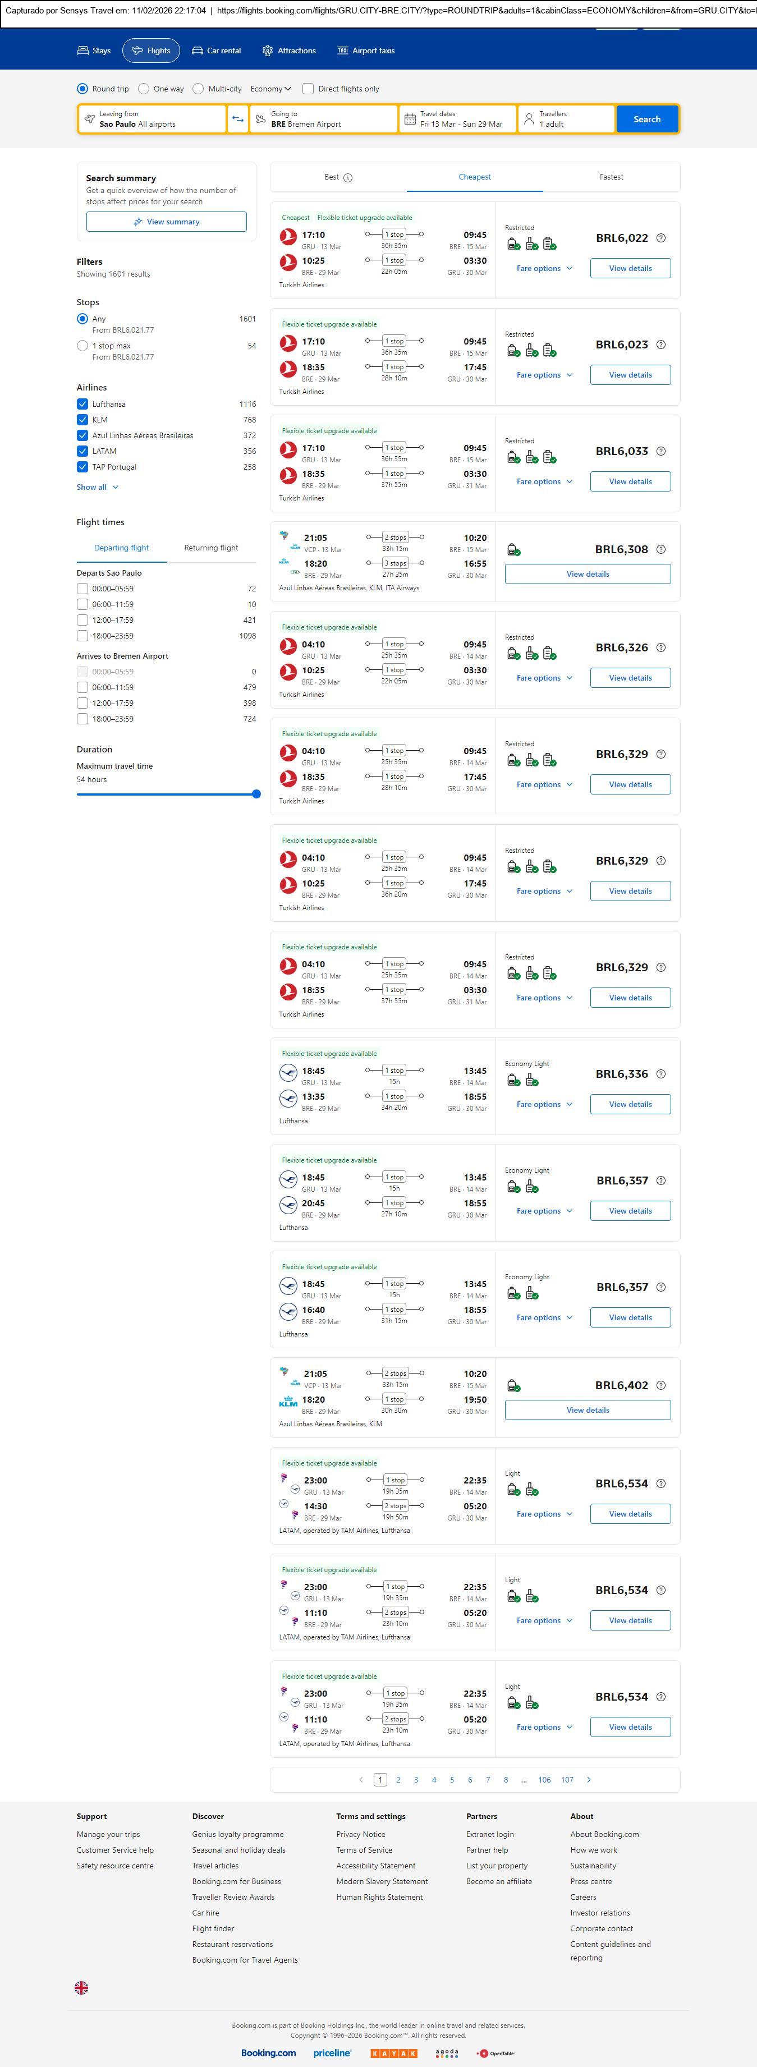
Task: Click View summary in Search summary box
Action: point(166,222)
